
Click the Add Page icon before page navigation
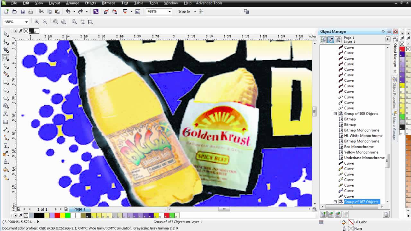coord(19,209)
